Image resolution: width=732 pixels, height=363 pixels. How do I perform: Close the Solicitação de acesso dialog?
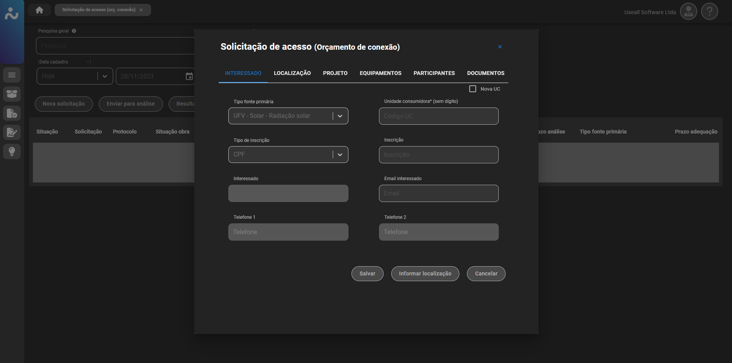(x=499, y=47)
